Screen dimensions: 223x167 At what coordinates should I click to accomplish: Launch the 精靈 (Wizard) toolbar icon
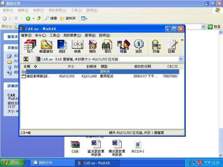coord(123,46)
